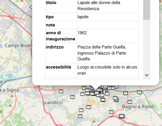Click the 'lapide' type value cell

pos(107,17)
